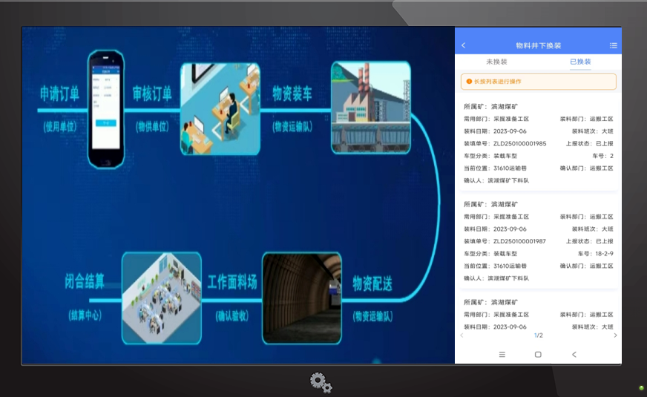The height and width of the screenshot is (397, 647).
Task: Select order number ZLD250100001987
Action: [x=519, y=241]
